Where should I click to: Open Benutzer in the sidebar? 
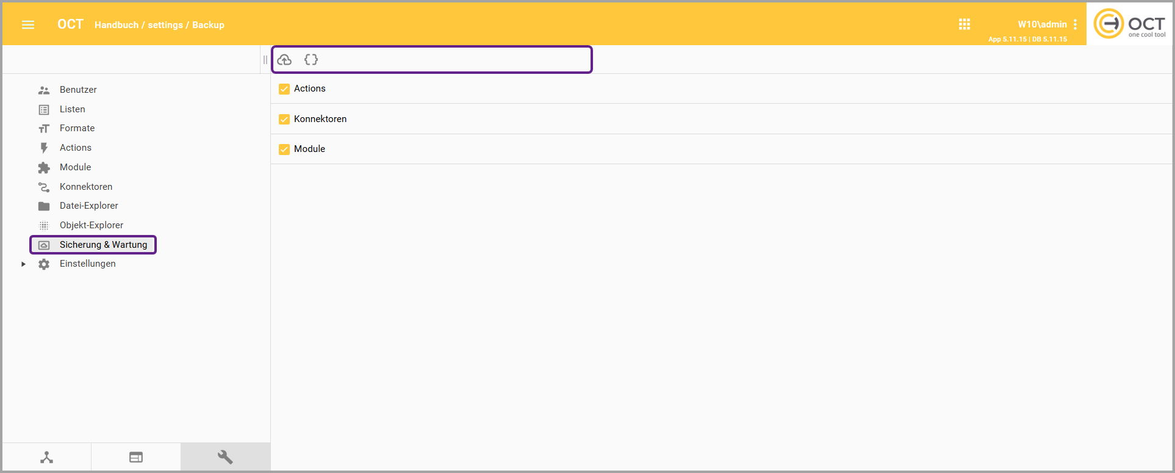click(78, 90)
